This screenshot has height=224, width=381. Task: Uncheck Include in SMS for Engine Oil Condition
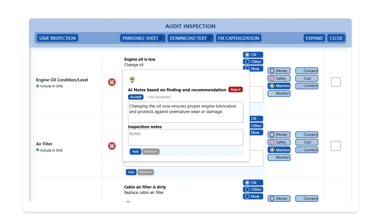coord(38,86)
